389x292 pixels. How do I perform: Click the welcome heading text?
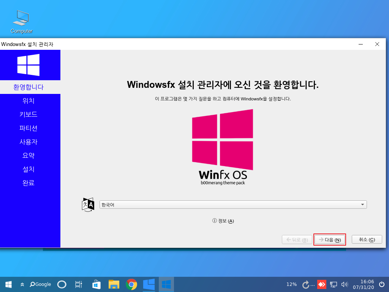pyautogui.click(x=223, y=85)
